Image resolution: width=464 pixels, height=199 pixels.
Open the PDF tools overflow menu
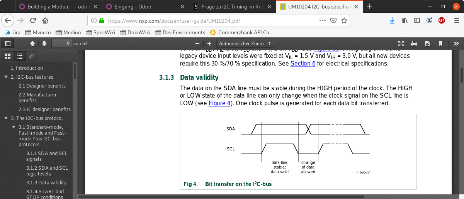456,44
